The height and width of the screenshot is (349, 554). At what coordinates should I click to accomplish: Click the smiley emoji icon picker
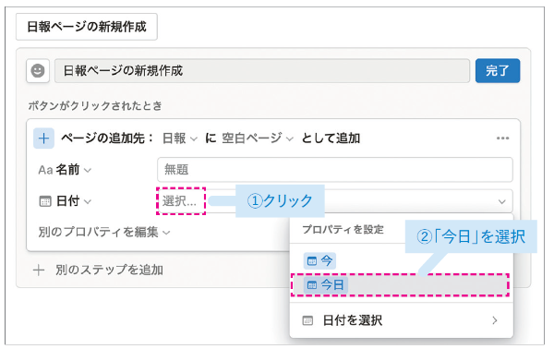pos(38,71)
